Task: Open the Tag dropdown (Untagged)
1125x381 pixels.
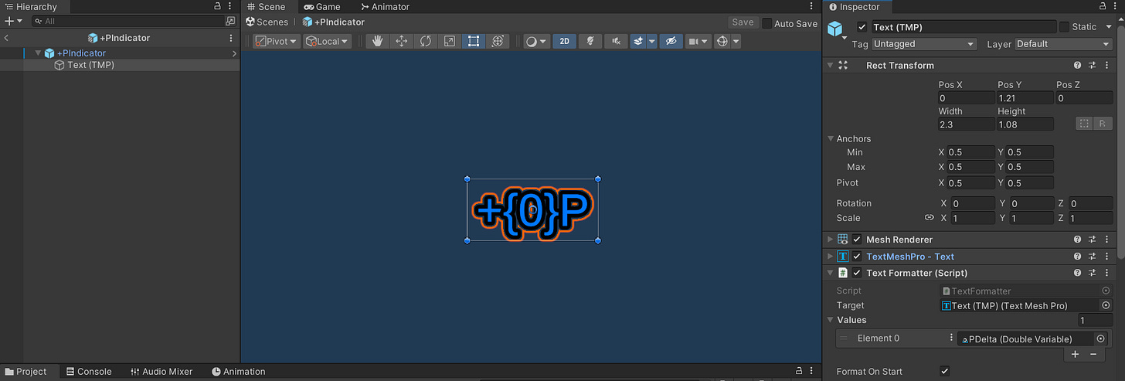Action: 924,44
